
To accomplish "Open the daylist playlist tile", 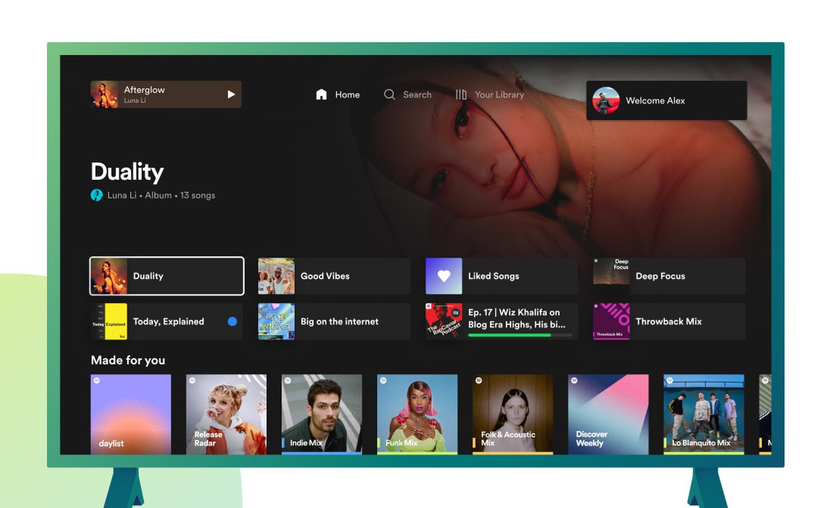I will [x=131, y=414].
